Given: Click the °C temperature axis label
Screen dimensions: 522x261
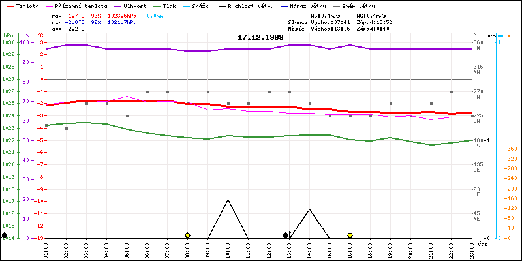Looking at the screenshot, I should point(40,35).
